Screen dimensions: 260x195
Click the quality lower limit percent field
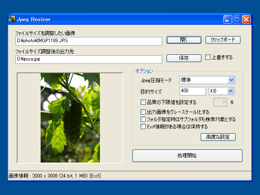220,102
